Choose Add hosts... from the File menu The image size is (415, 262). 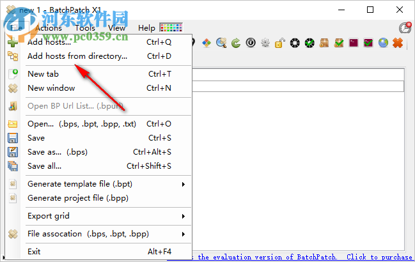pyautogui.click(x=98, y=42)
